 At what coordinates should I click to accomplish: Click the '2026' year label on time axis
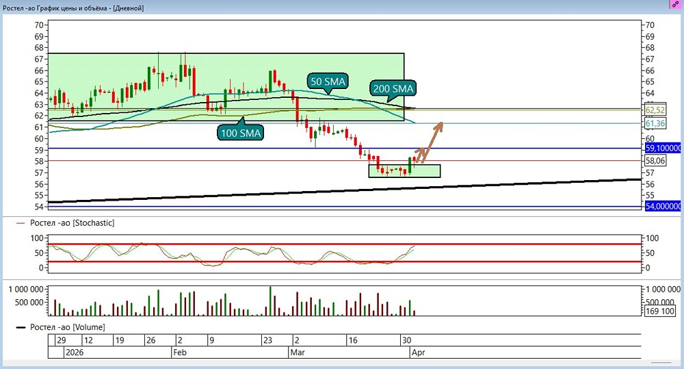coord(74,353)
